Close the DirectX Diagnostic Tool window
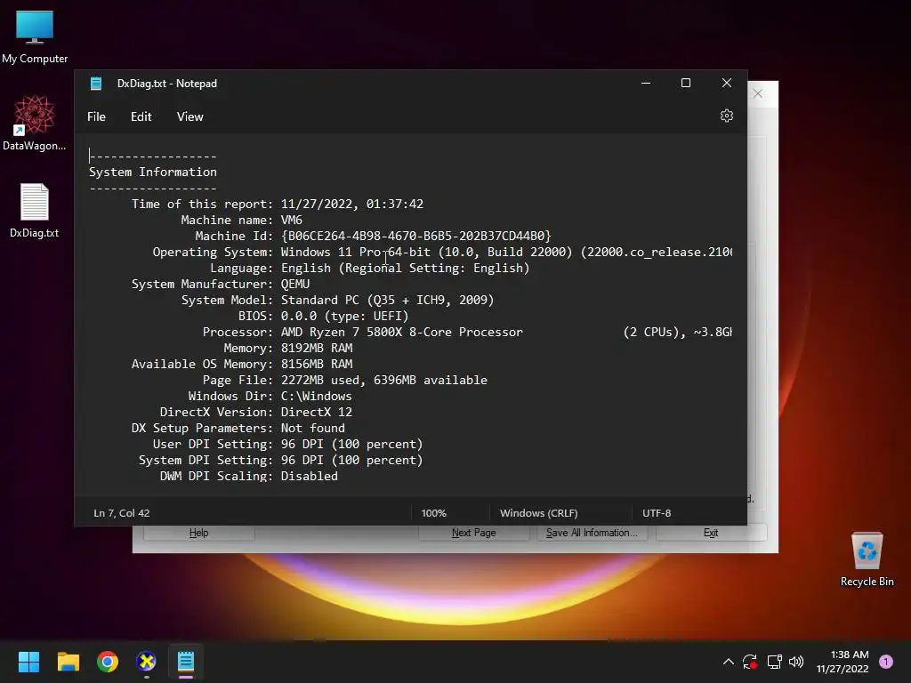The height and width of the screenshot is (683, 911). tap(758, 93)
